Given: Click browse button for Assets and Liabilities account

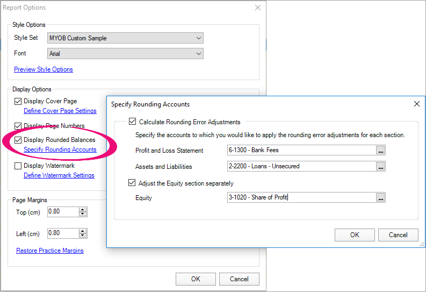Looking at the screenshot, I should [x=380, y=167].
